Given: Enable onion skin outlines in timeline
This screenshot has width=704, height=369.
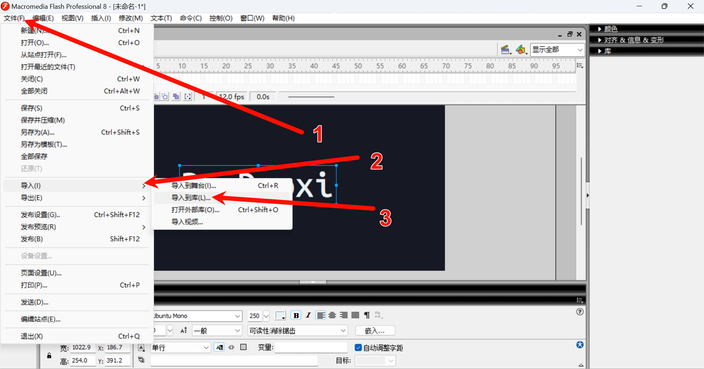Looking at the screenshot, I should (x=165, y=97).
